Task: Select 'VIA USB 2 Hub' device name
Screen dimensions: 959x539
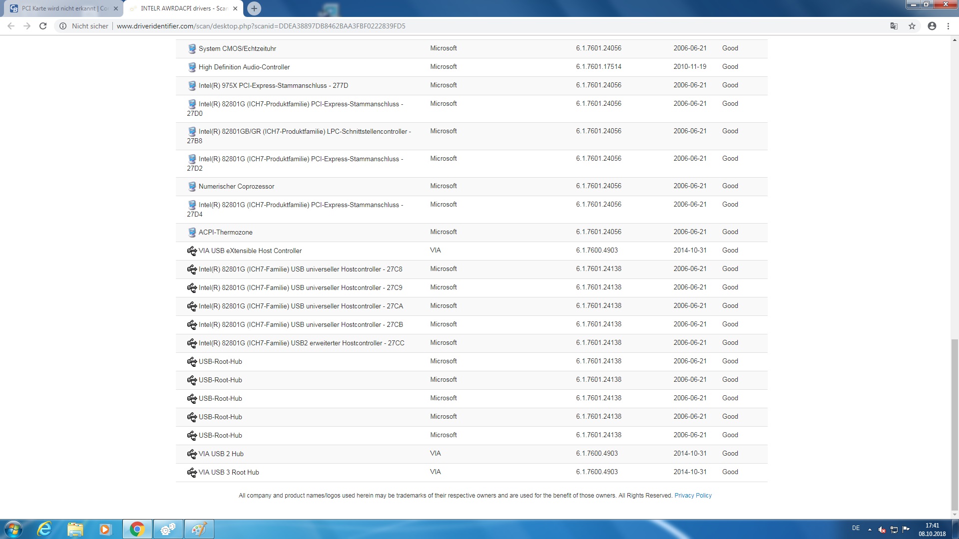Action: tap(221, 454)
